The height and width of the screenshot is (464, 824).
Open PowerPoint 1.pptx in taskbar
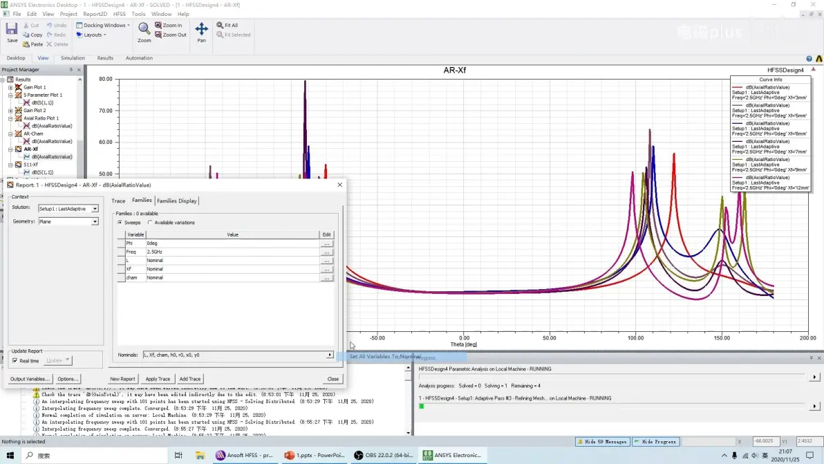pos(315,455)
